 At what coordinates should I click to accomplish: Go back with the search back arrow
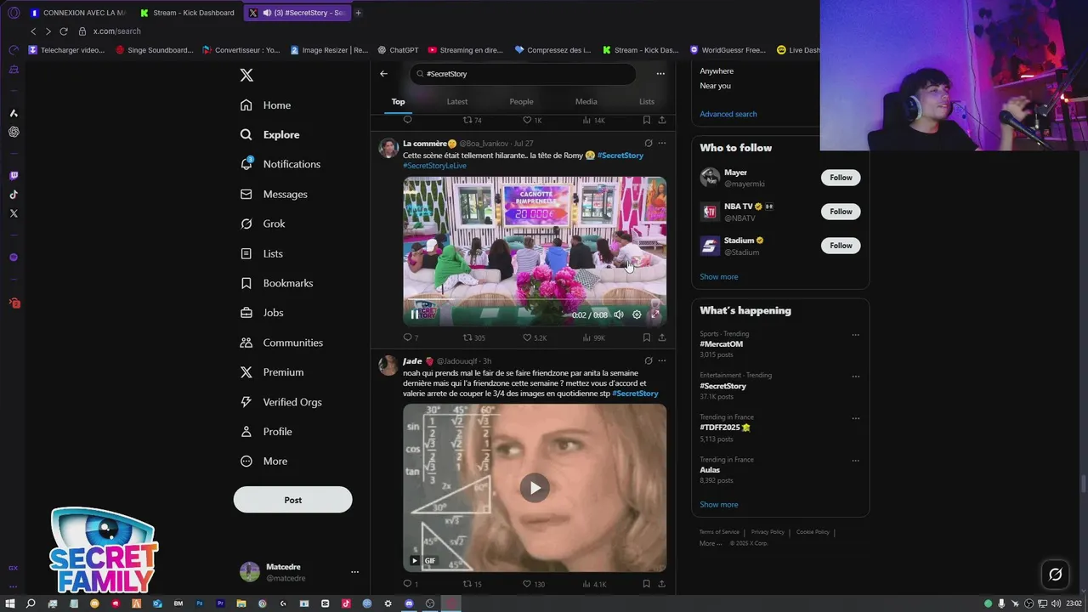pos(383,74)
